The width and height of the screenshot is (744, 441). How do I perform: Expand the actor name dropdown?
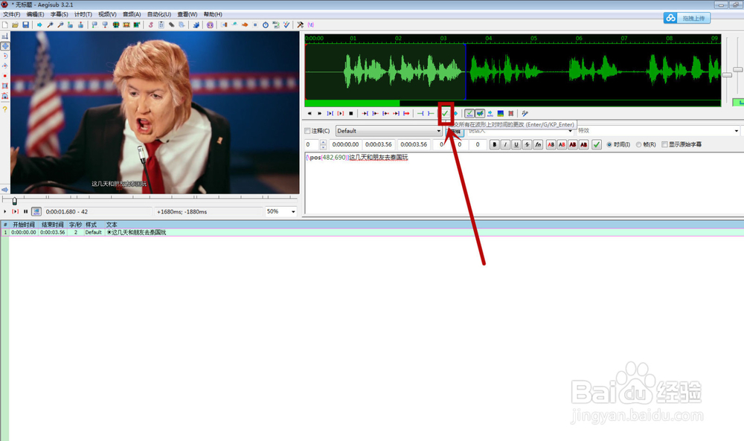click(x=571, y=131)
